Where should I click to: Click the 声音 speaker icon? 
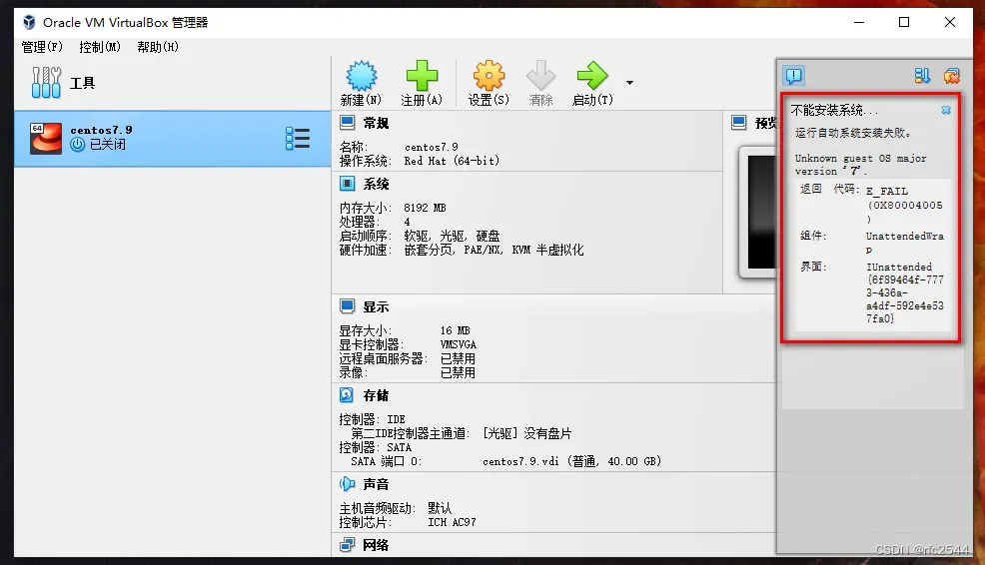348,483
